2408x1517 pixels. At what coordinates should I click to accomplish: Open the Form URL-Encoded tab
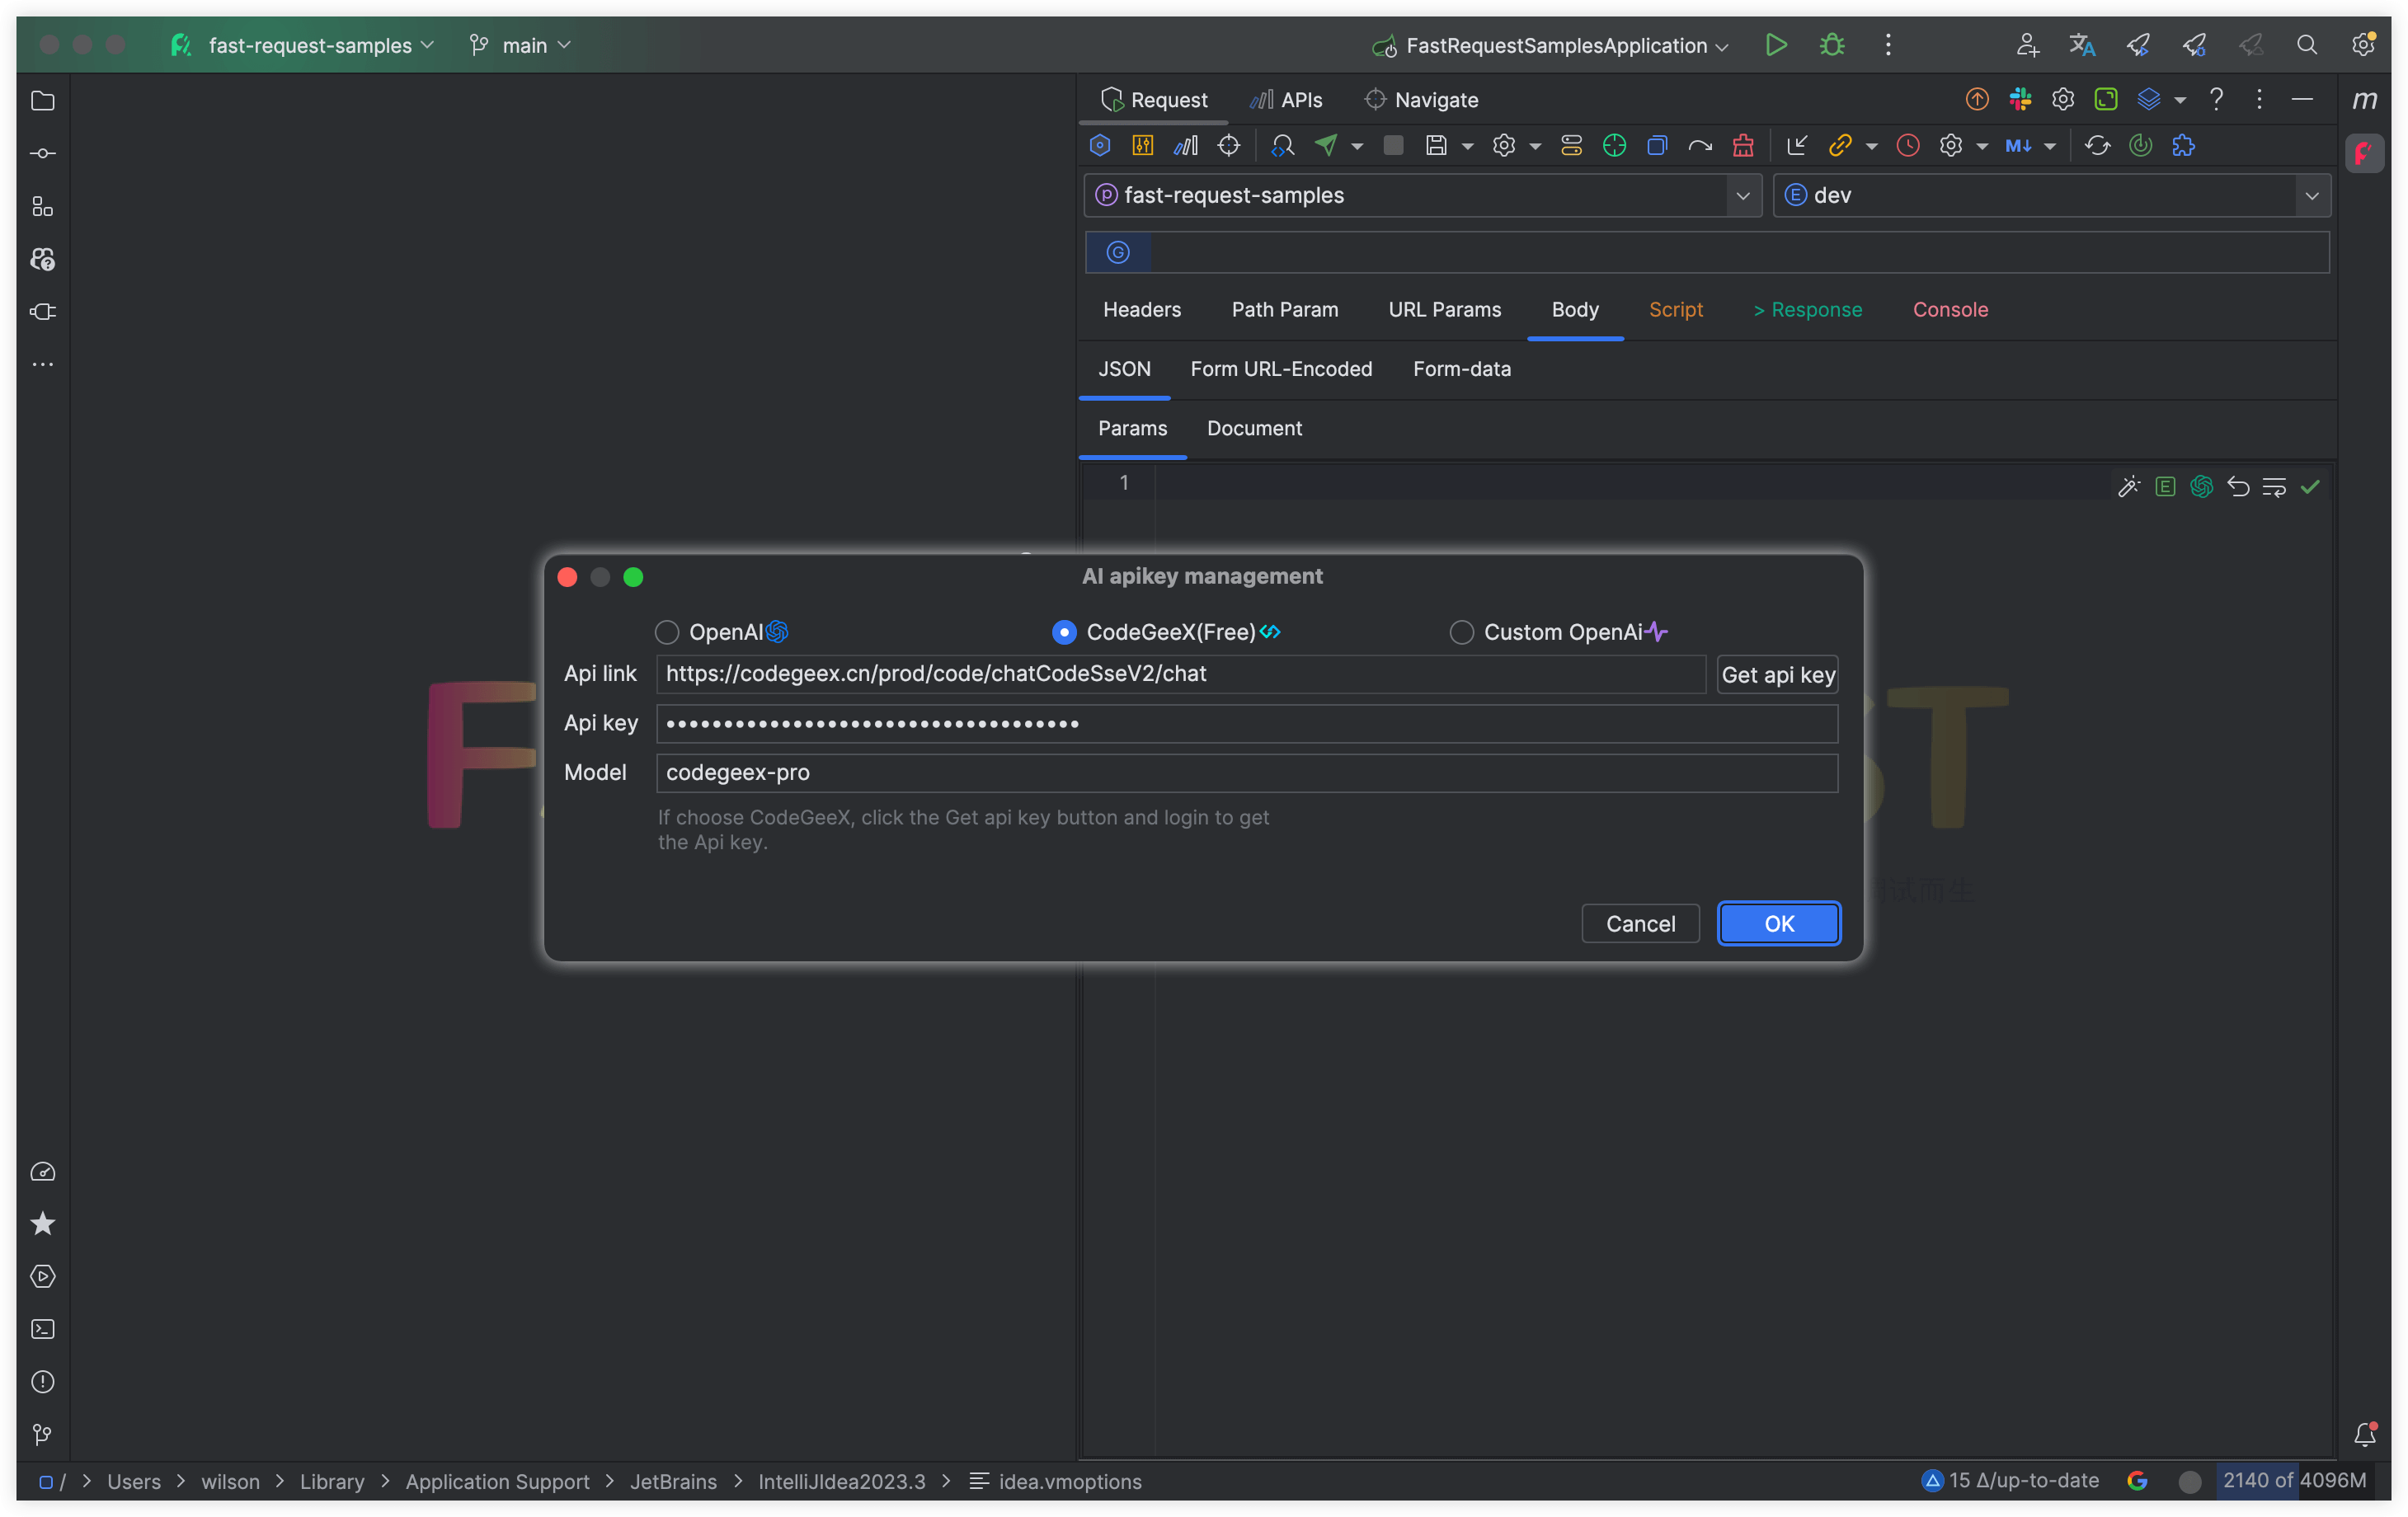tap(1280, 369)
